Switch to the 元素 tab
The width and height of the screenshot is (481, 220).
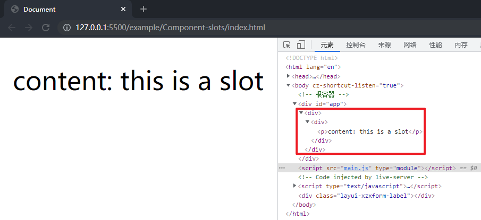click(x=327, y=45)
